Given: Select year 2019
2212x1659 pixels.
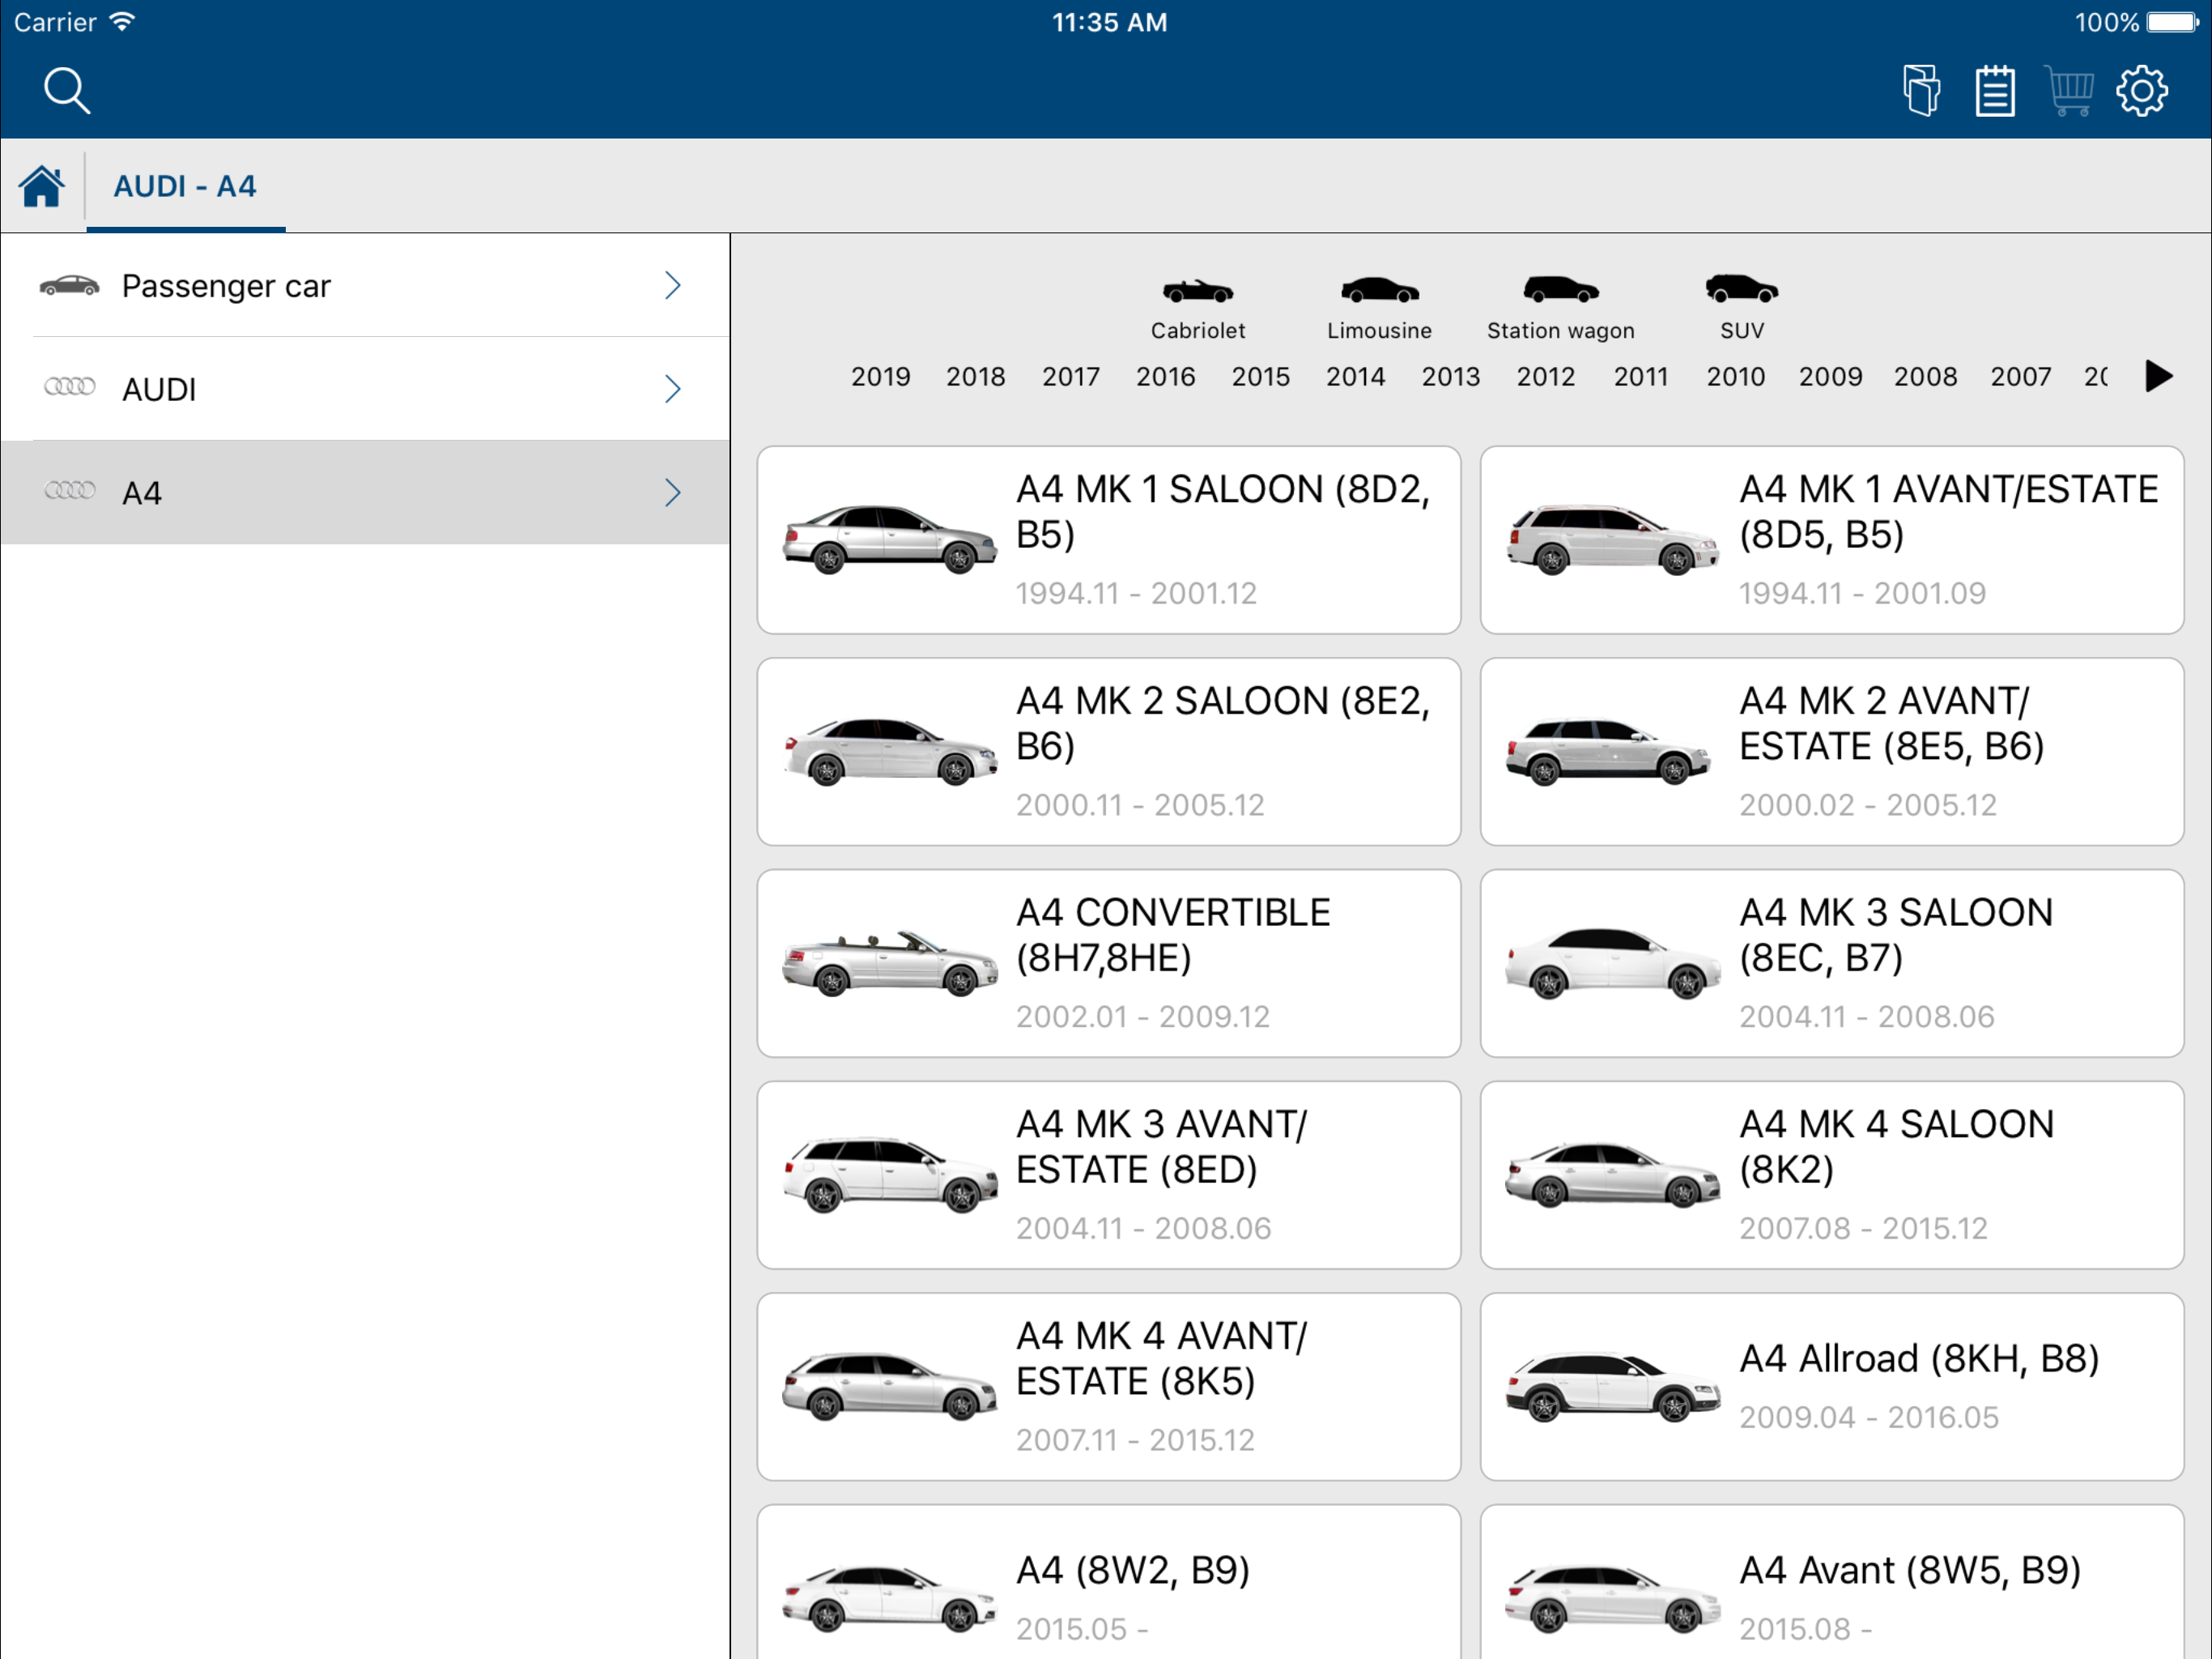Looking at the screenshot, I should pos(880,377).
